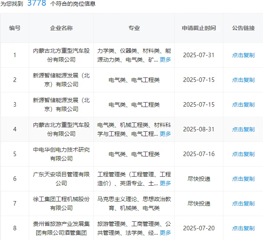Click row number 6 cell
263x240 pixels.
click(15, 179)
